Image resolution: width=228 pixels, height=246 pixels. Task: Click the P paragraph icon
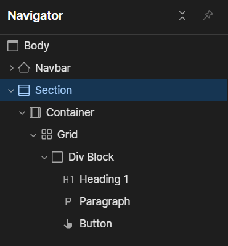point(68,201)
